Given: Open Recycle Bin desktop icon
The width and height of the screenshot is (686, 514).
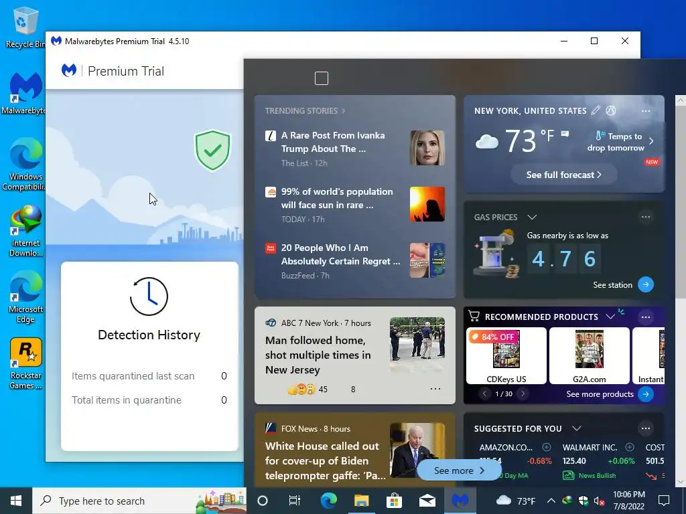Looking at the screenshot, I should coord(25,27).
